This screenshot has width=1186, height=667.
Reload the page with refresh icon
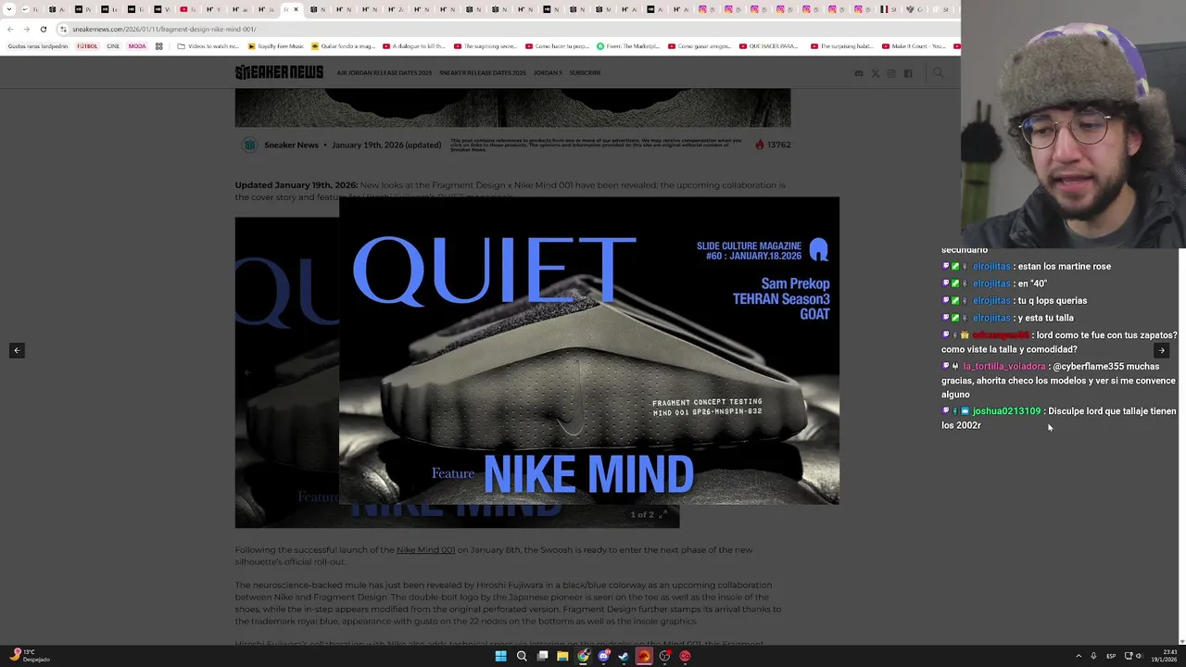click(43, 29)
